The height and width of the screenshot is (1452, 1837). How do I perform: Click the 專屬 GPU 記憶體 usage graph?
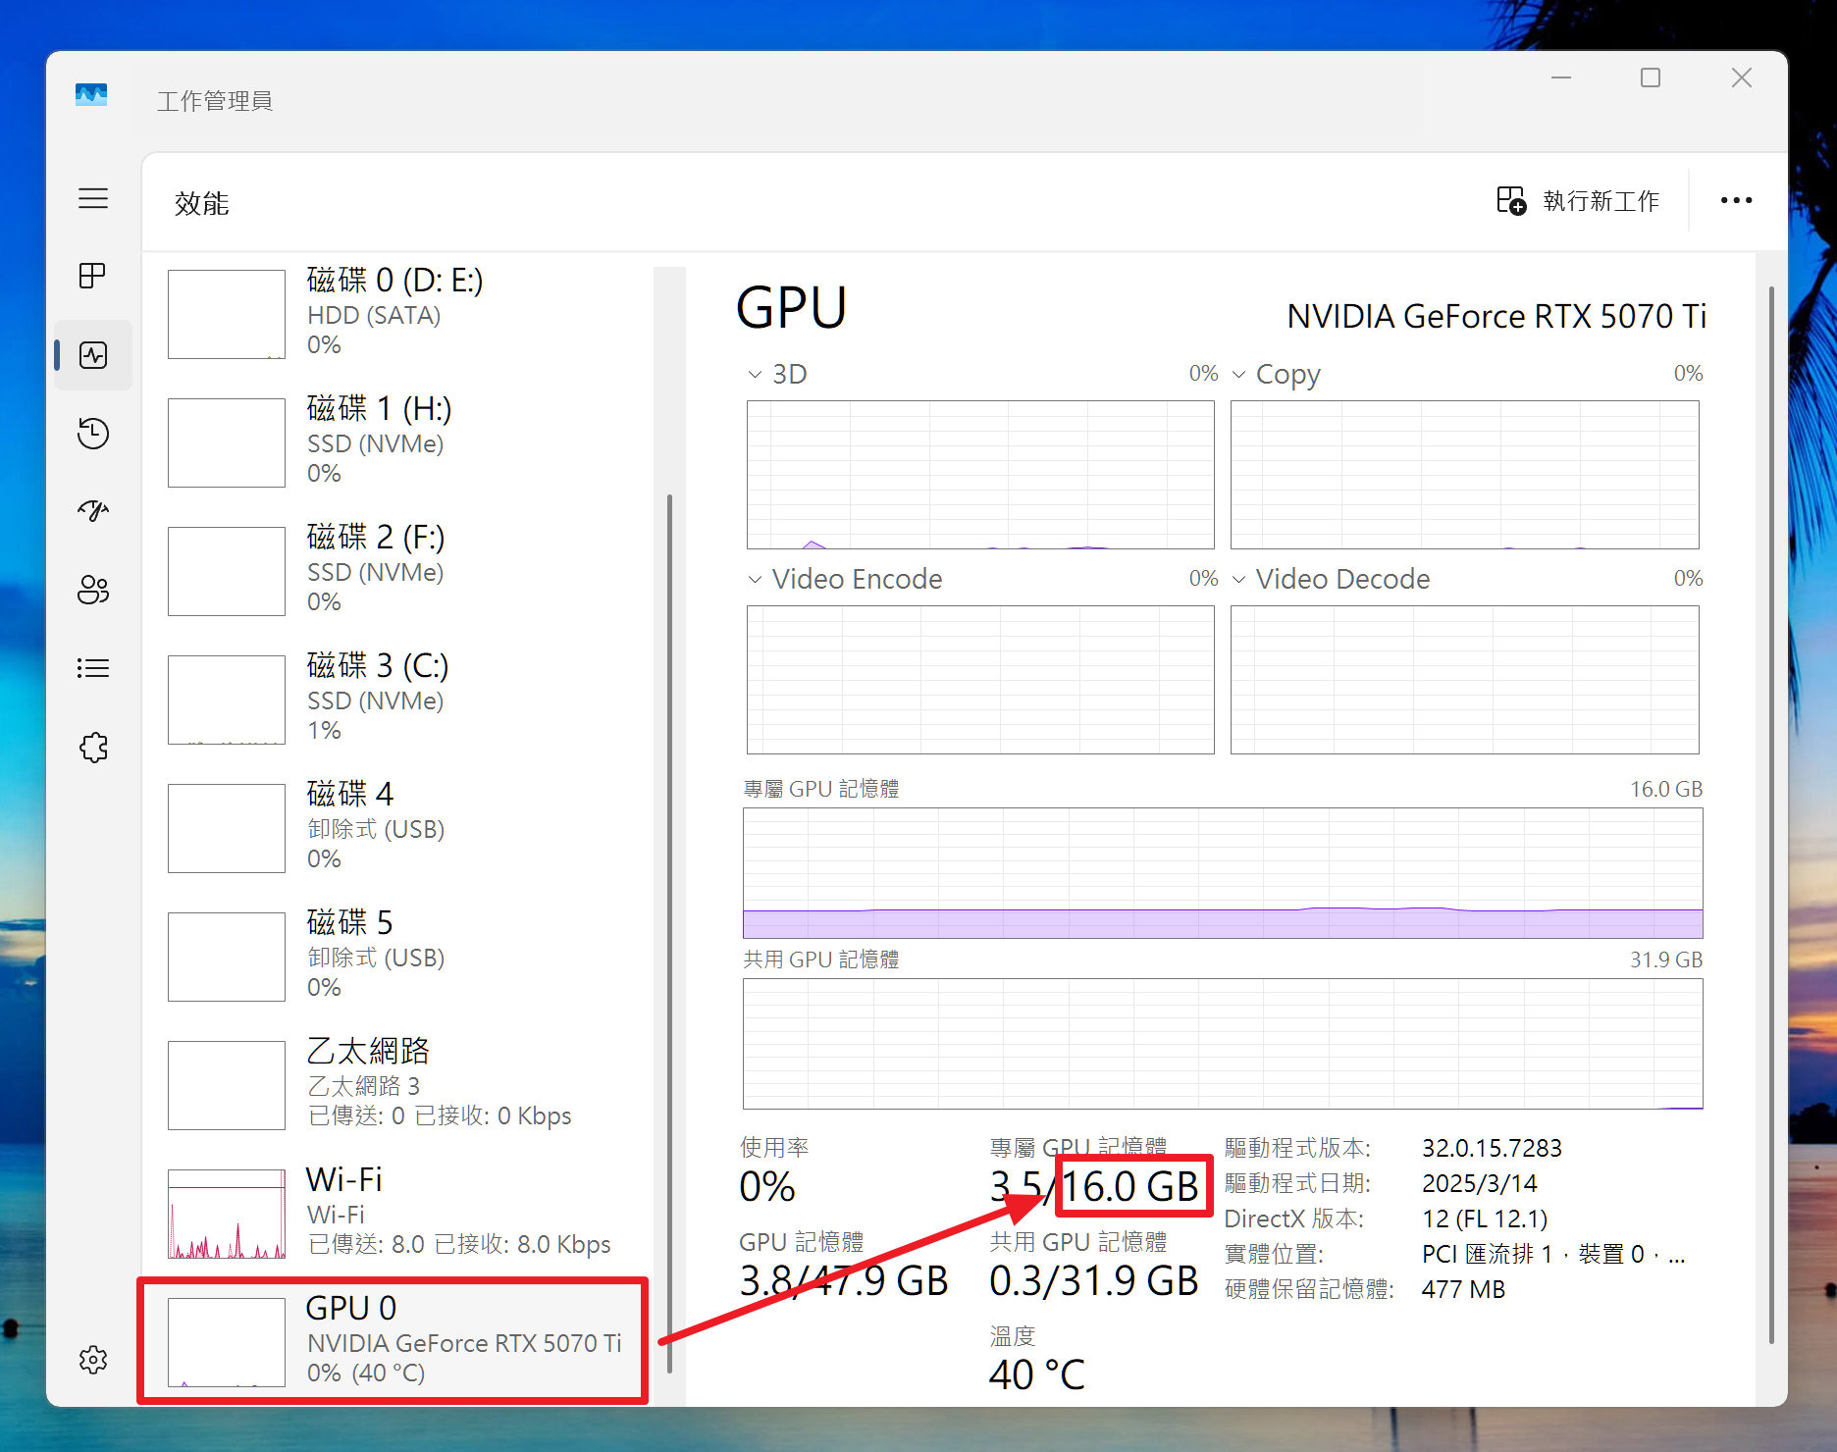tap(1223, 872)
